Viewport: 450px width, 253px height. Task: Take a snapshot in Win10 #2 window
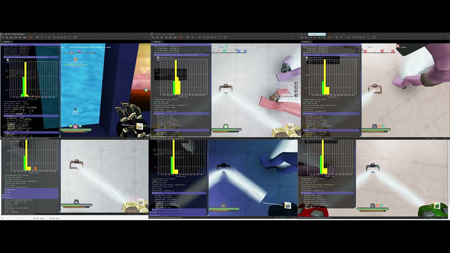coord(192,37)
